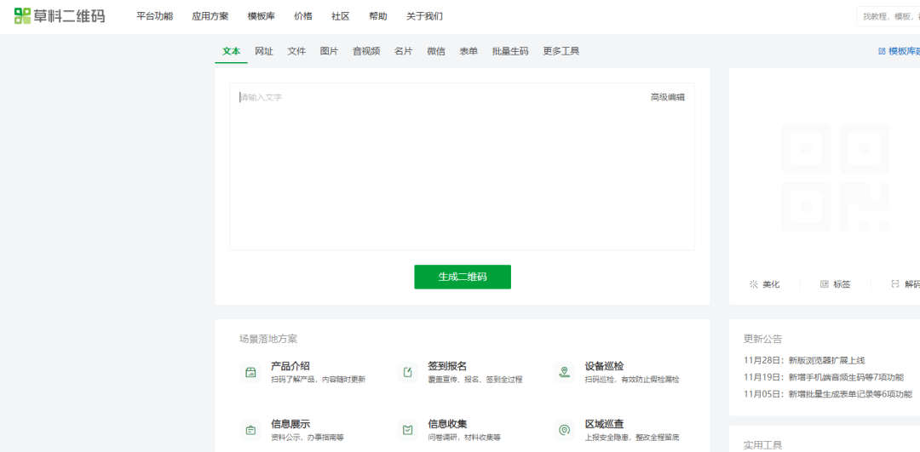The width and height of the screenshot is (920, 452).
Task: Open the 区域巡查 title link
Action: [604, 423]
